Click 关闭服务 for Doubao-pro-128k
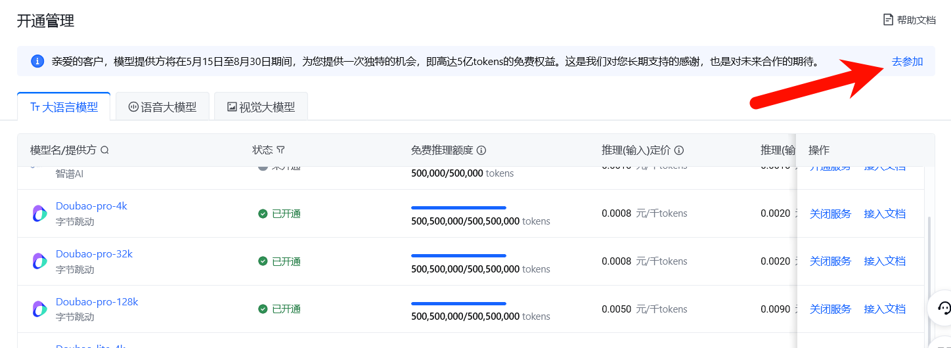Viewport: 951px width, 348px height. [x=830, y=309]
